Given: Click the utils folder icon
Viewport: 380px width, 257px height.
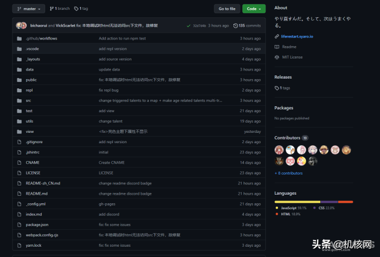Looking at the screenshot, I should pos(20,121).
